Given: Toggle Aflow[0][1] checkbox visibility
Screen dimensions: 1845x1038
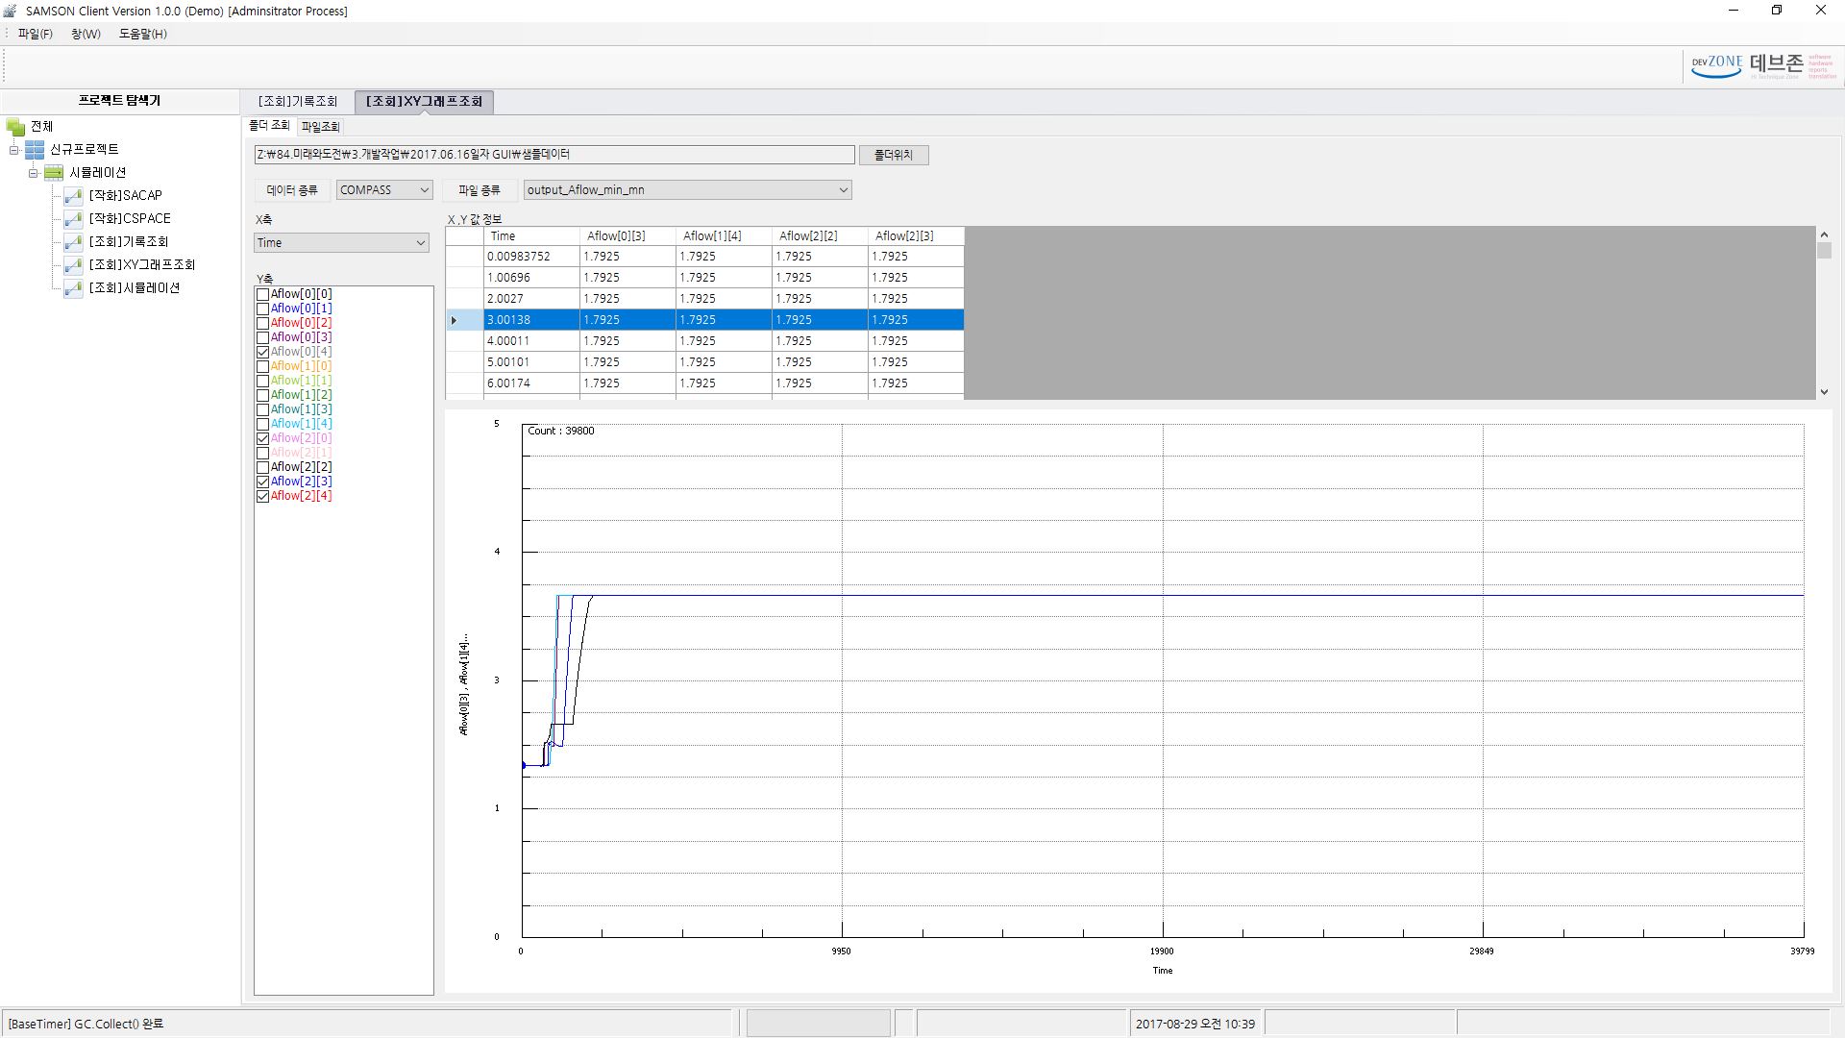Looking at the screenshot, I should point(262,308).
